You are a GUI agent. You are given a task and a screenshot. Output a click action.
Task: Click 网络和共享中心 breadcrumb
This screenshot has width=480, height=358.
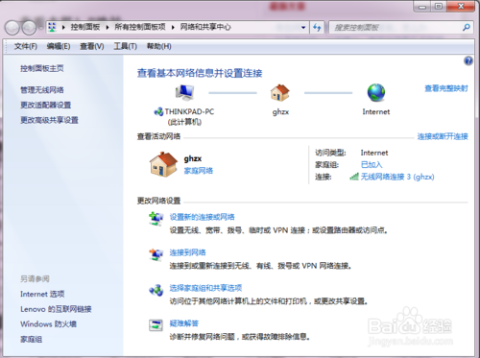[205, 27]
